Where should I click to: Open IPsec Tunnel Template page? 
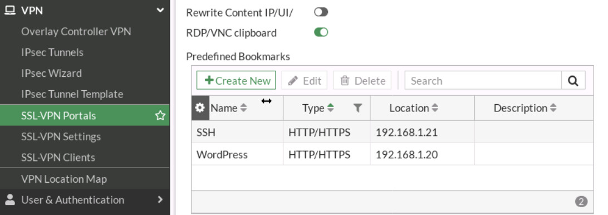point(72,94)
